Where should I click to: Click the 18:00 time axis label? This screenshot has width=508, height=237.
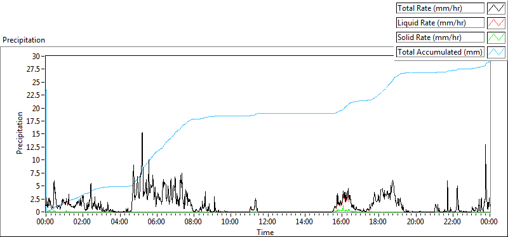(378, 222)
